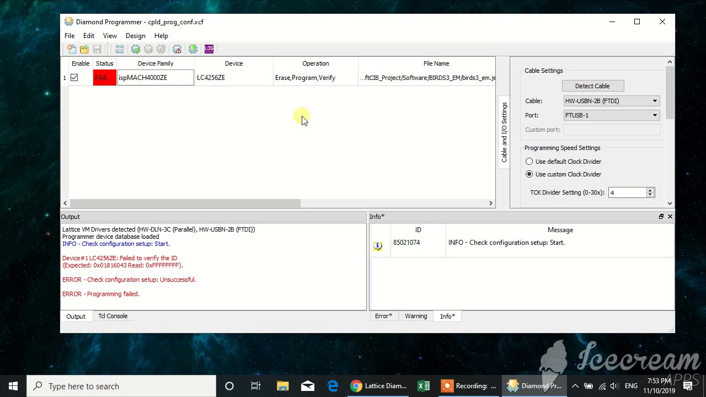Open Task View on taskbar

tap(256, 386)
